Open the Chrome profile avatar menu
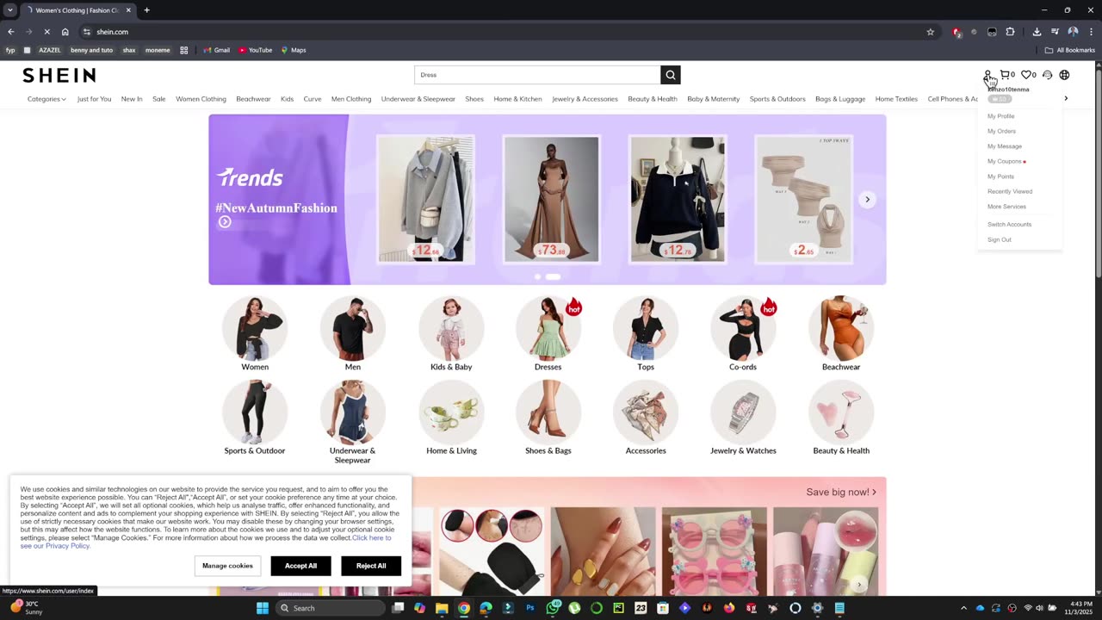The width and height of the screenshot is (1102, 620). [1074, 32]
